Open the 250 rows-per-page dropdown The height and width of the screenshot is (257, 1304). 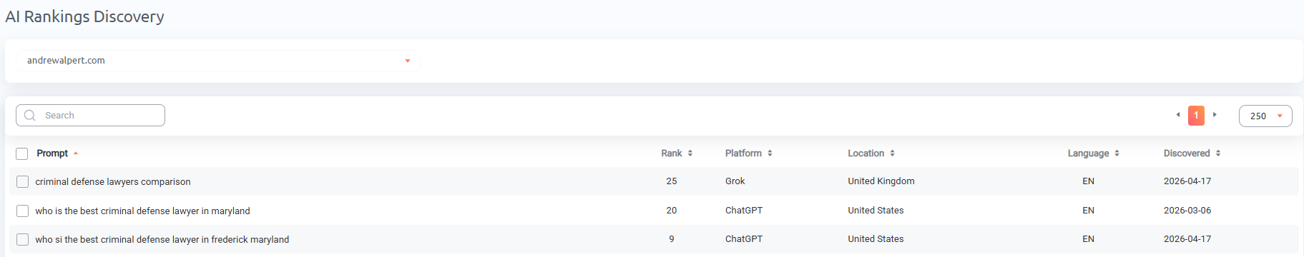coord(1265,116)
